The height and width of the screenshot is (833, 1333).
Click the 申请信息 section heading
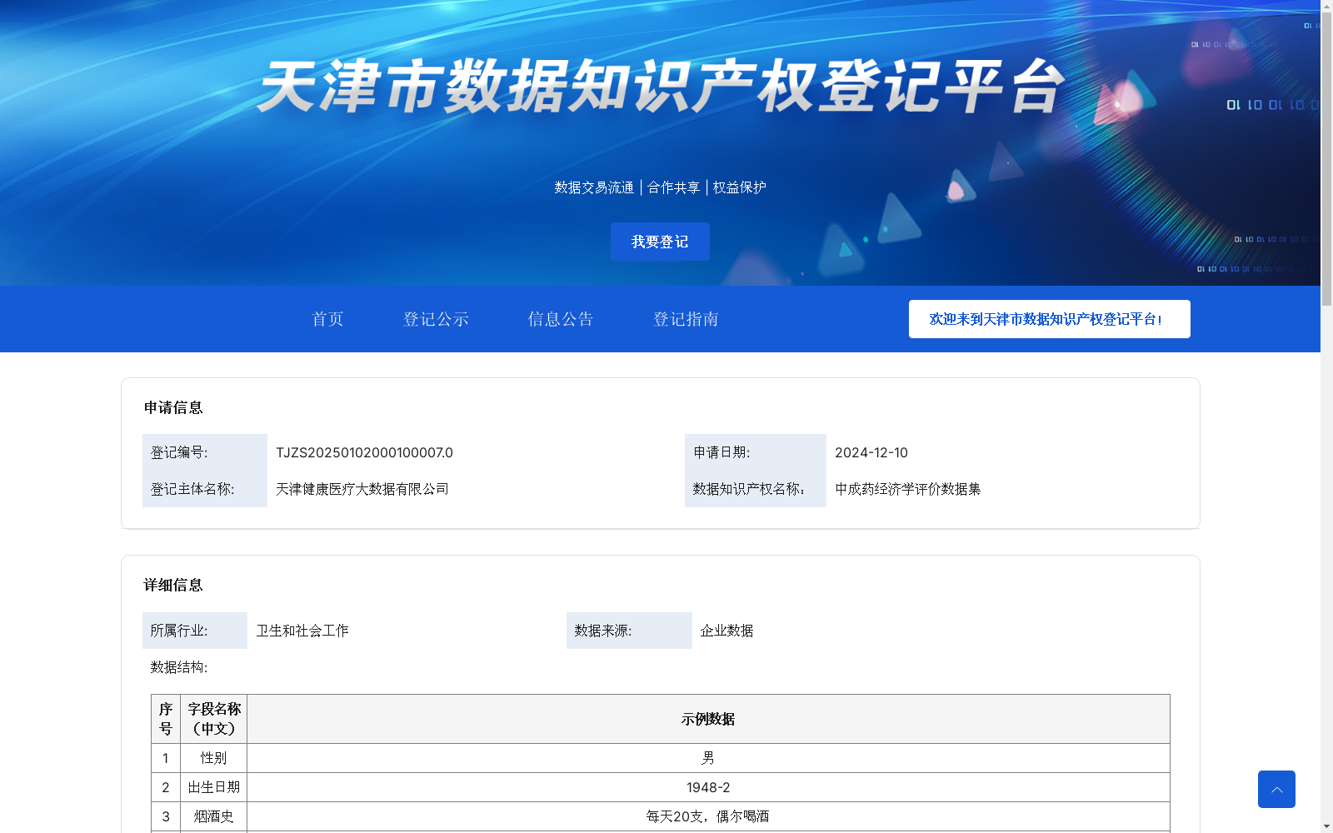pyautogui.click(x=173, y=407)
